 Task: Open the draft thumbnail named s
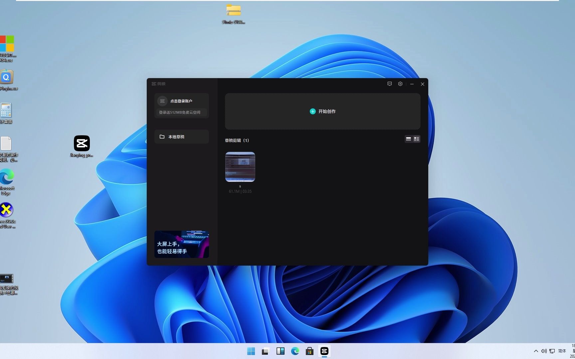240,167
